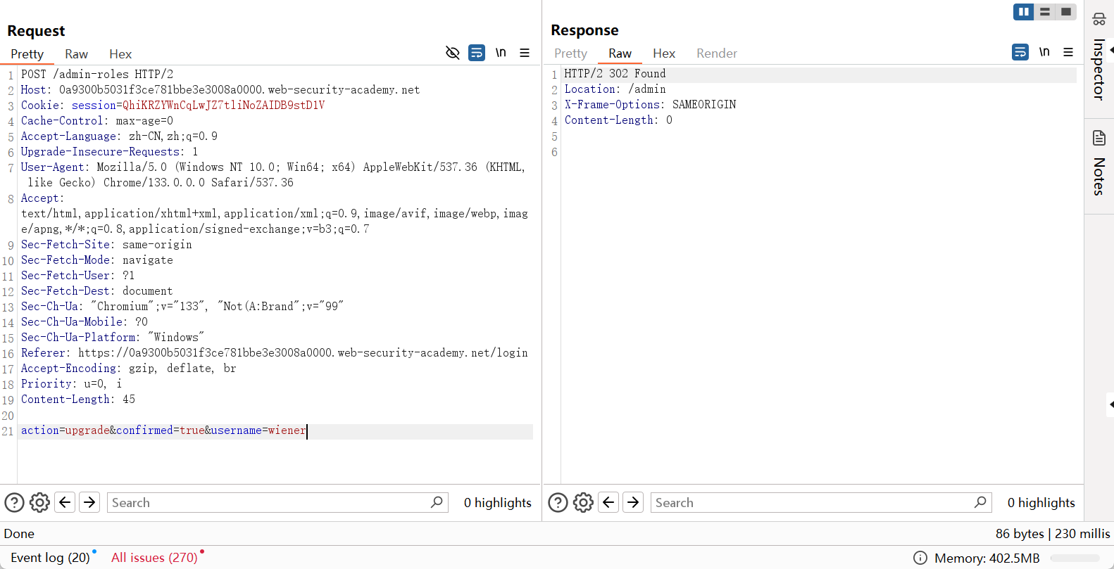1114x569 pixels.
Task: Toggle word wrap icon in Request panel
Action: 477,53
